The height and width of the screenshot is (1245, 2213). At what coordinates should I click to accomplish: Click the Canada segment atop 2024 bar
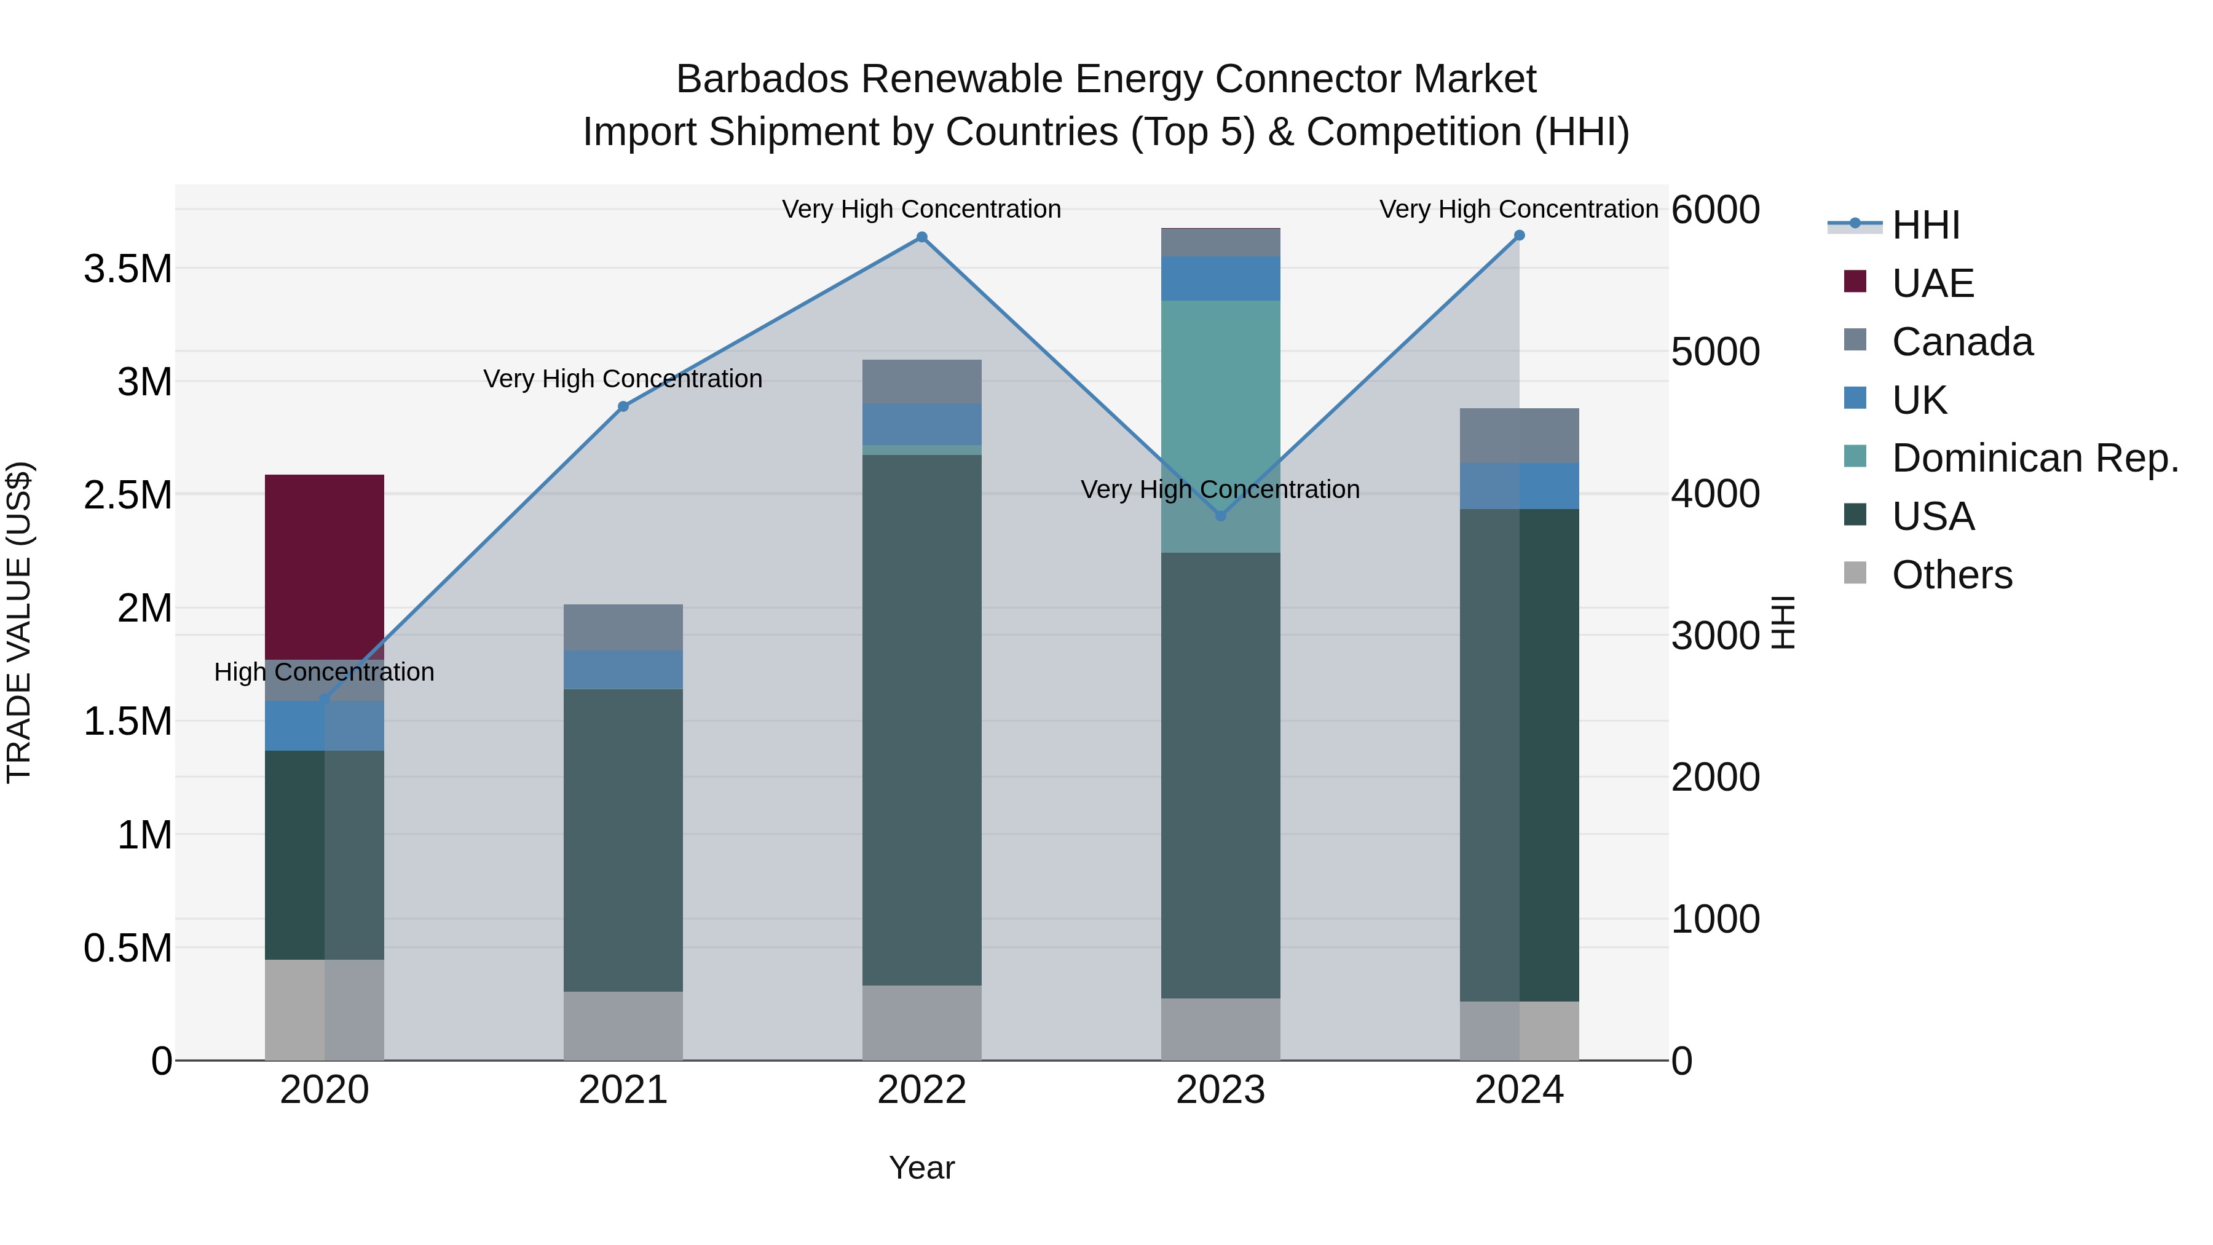[x=1519, y=436]
